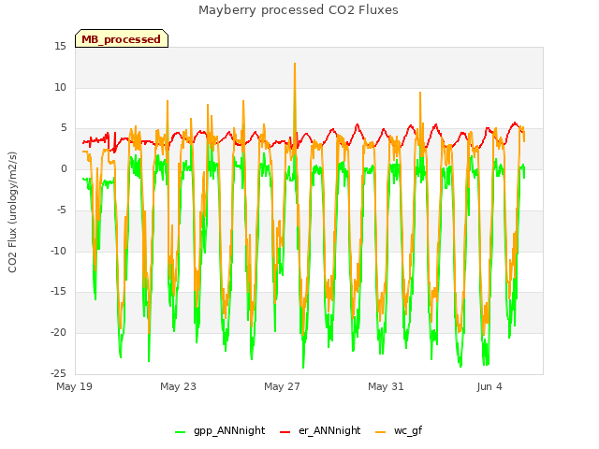Screen dimensions: 599x449
Task: Click the -5 y-axis tick label
Action: pyautogui.click(x=62, y=210)
